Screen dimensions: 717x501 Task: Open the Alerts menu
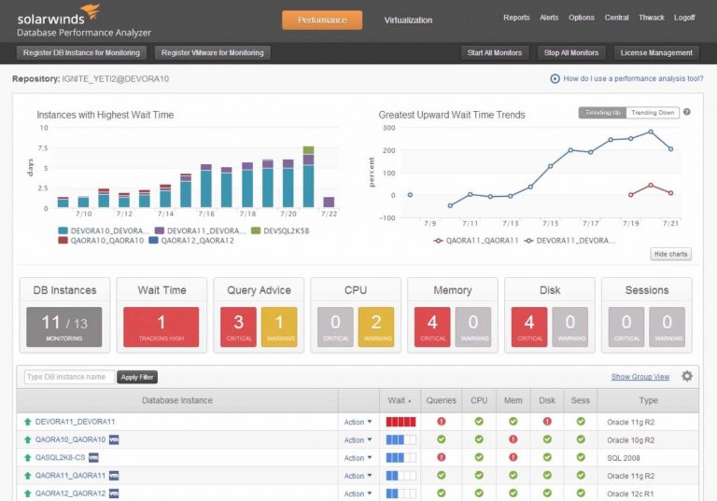549,18
